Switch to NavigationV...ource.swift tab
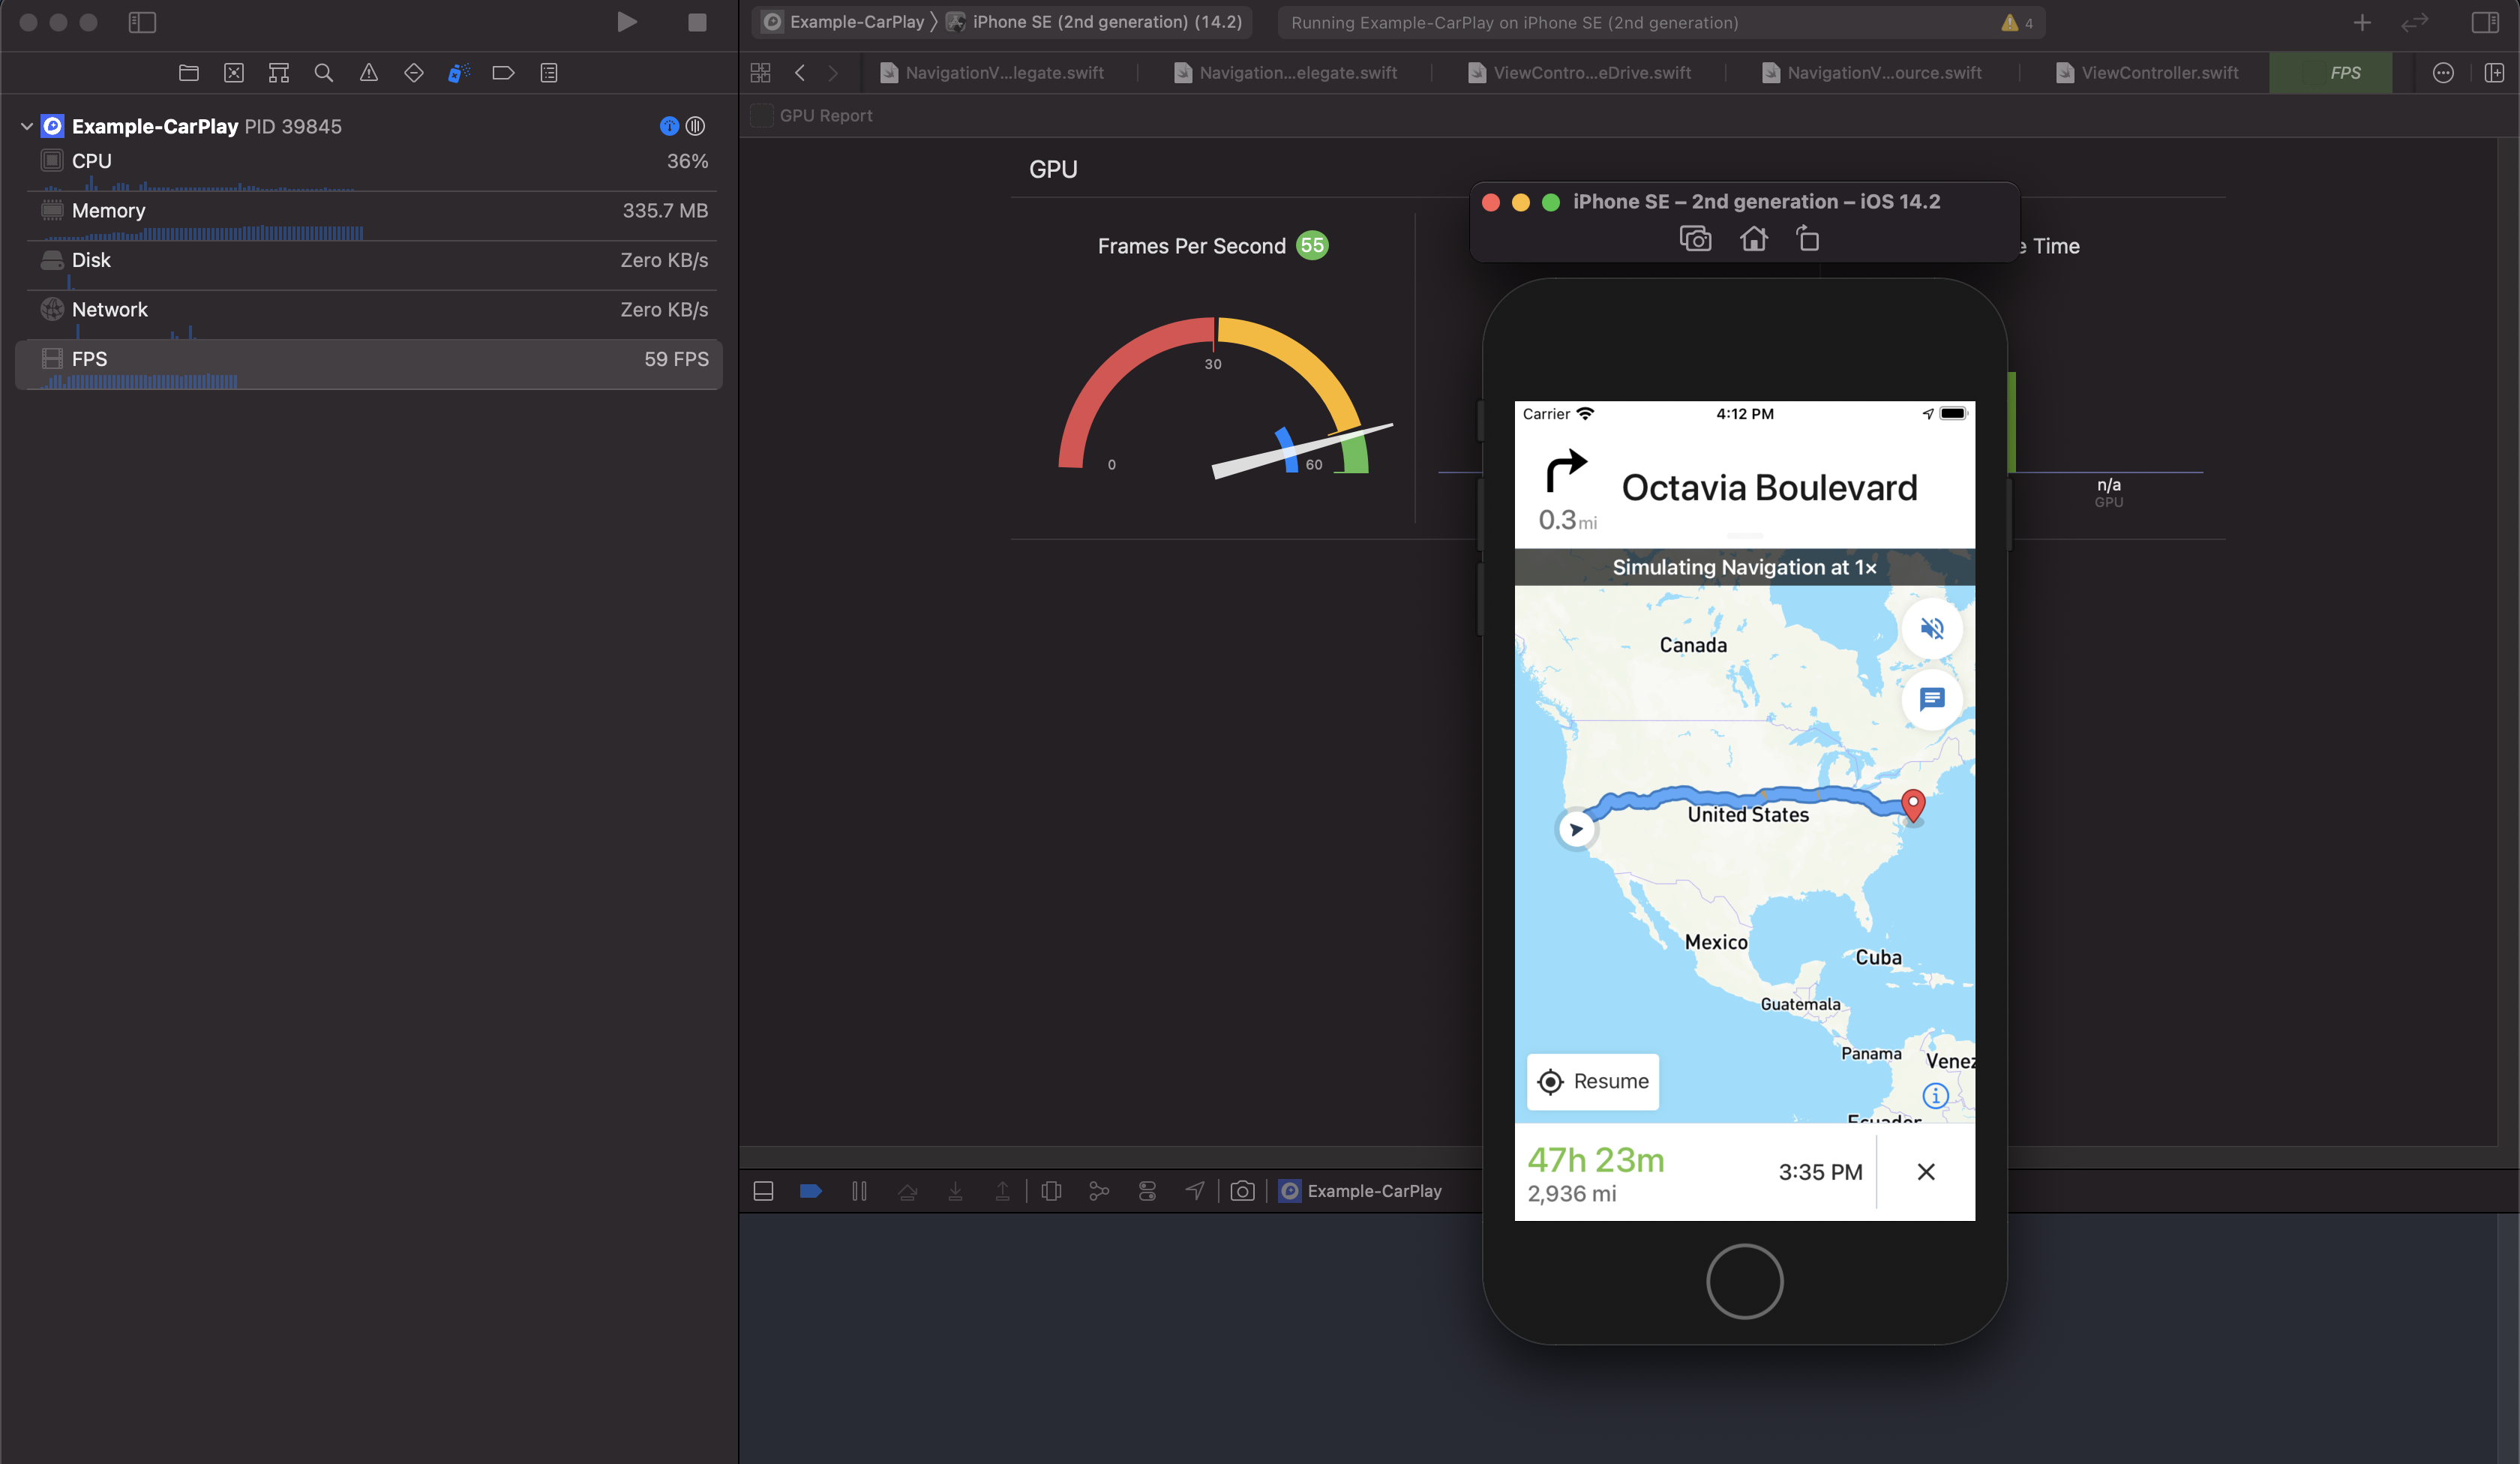The height and width of the screenshot is (1464, 2520). [x=1871, y=73]
